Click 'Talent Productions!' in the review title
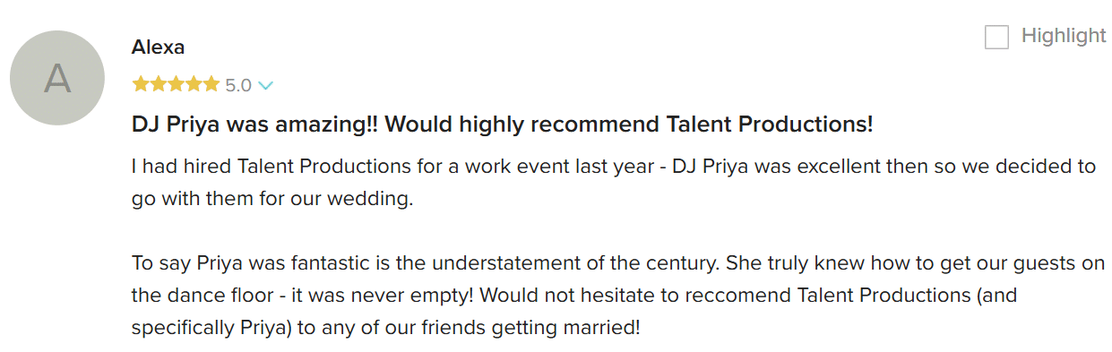Image resolution: width=1112 pixels, height=352 pixels. pos(770,124)
